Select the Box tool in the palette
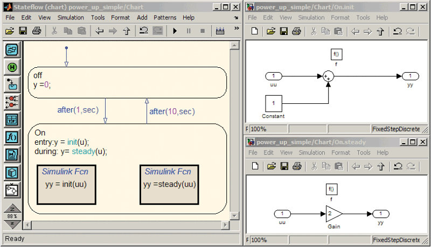Viewport: 431px width, 247px height. [12, 172]
